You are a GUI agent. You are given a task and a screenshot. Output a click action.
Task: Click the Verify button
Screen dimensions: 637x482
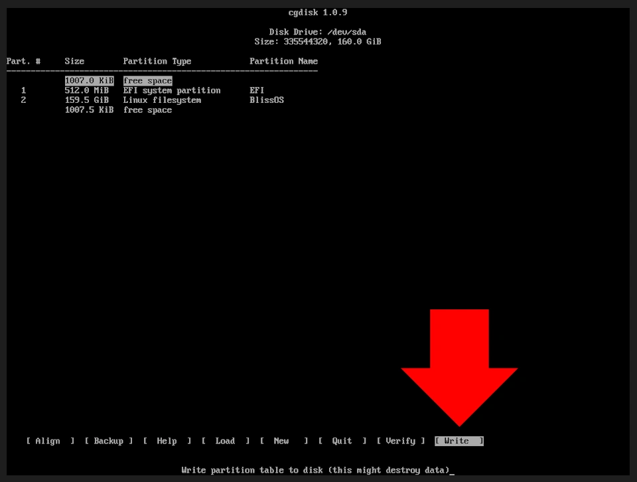pos(399,440)
